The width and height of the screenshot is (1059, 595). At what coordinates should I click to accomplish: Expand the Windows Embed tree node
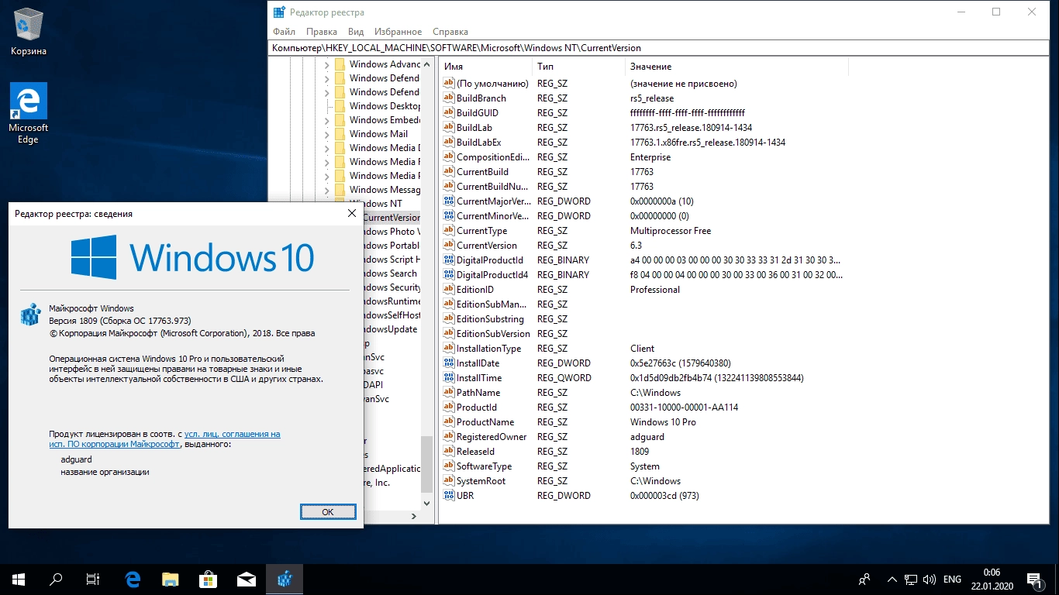click(326, 121)
